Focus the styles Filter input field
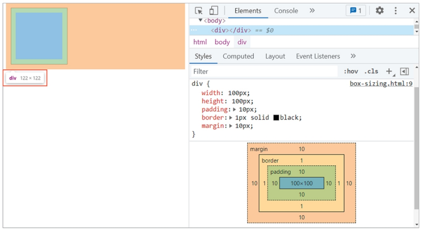Screen dimensions: 421x229 (x=264, y=71)
